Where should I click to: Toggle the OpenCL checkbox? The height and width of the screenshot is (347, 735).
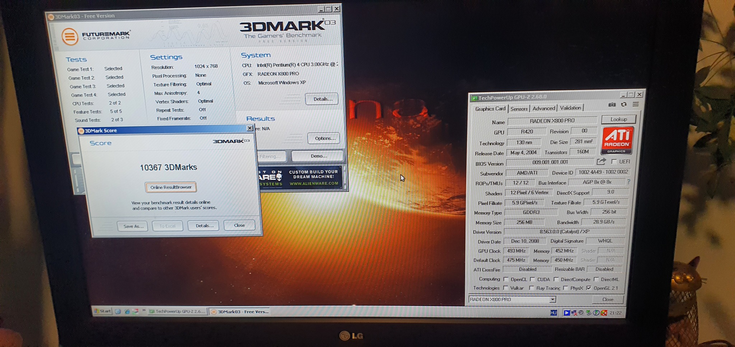coord(506,279)
